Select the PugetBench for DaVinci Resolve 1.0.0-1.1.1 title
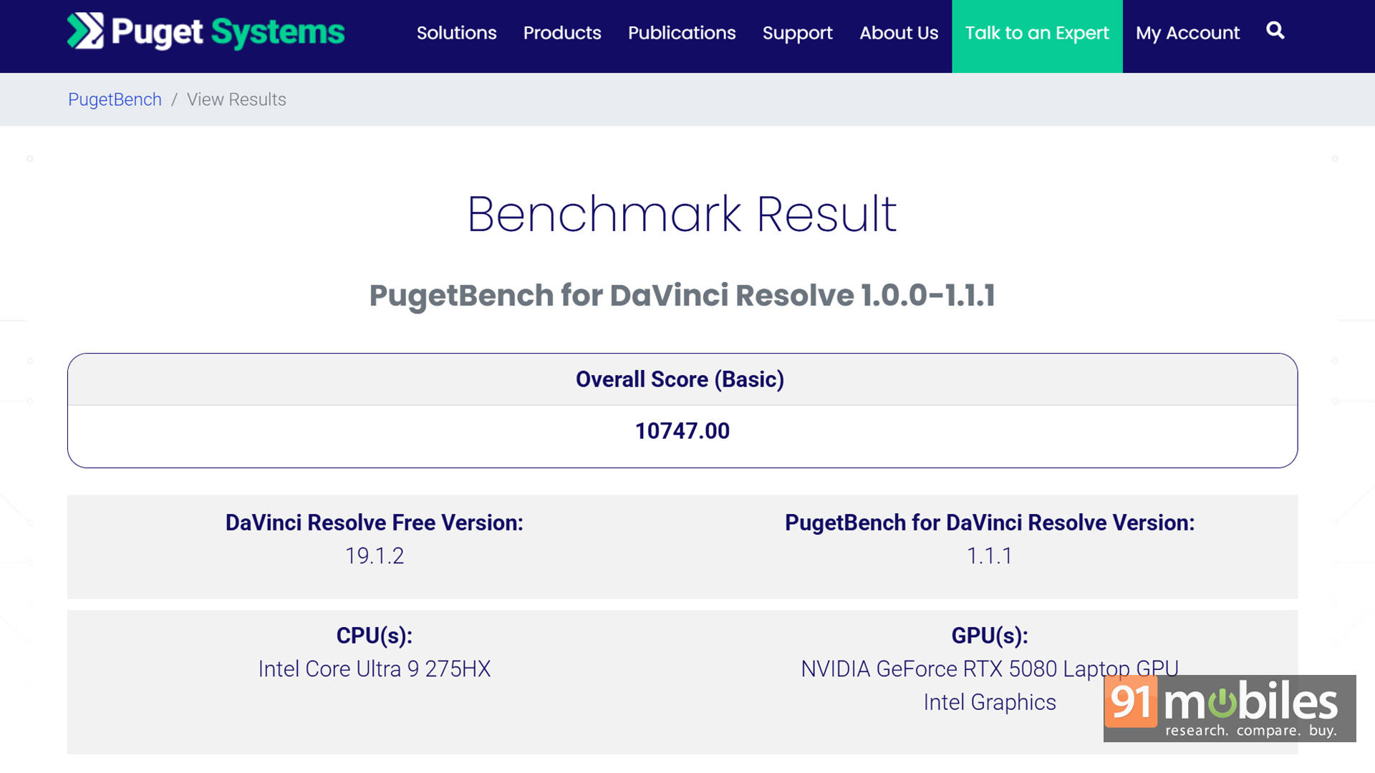The height and width of the screenshot is (773, 1375). point(682,296)
